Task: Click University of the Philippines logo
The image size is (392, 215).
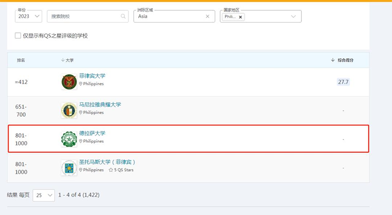Action: pyautogui.click(x=69, y=82)
